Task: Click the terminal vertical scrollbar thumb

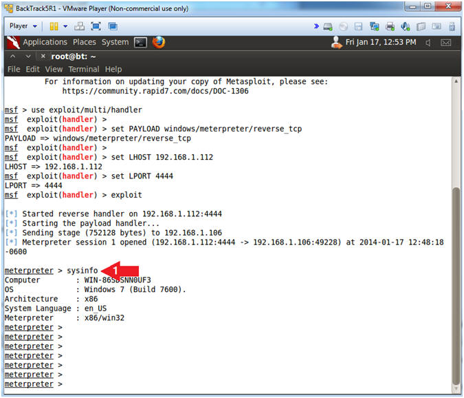Action: (456, 286)
